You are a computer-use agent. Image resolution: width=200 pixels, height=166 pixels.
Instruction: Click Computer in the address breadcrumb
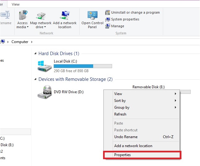point(20,42)
